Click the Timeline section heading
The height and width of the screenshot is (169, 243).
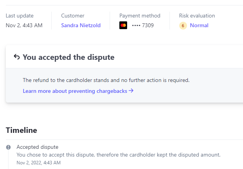21,130
